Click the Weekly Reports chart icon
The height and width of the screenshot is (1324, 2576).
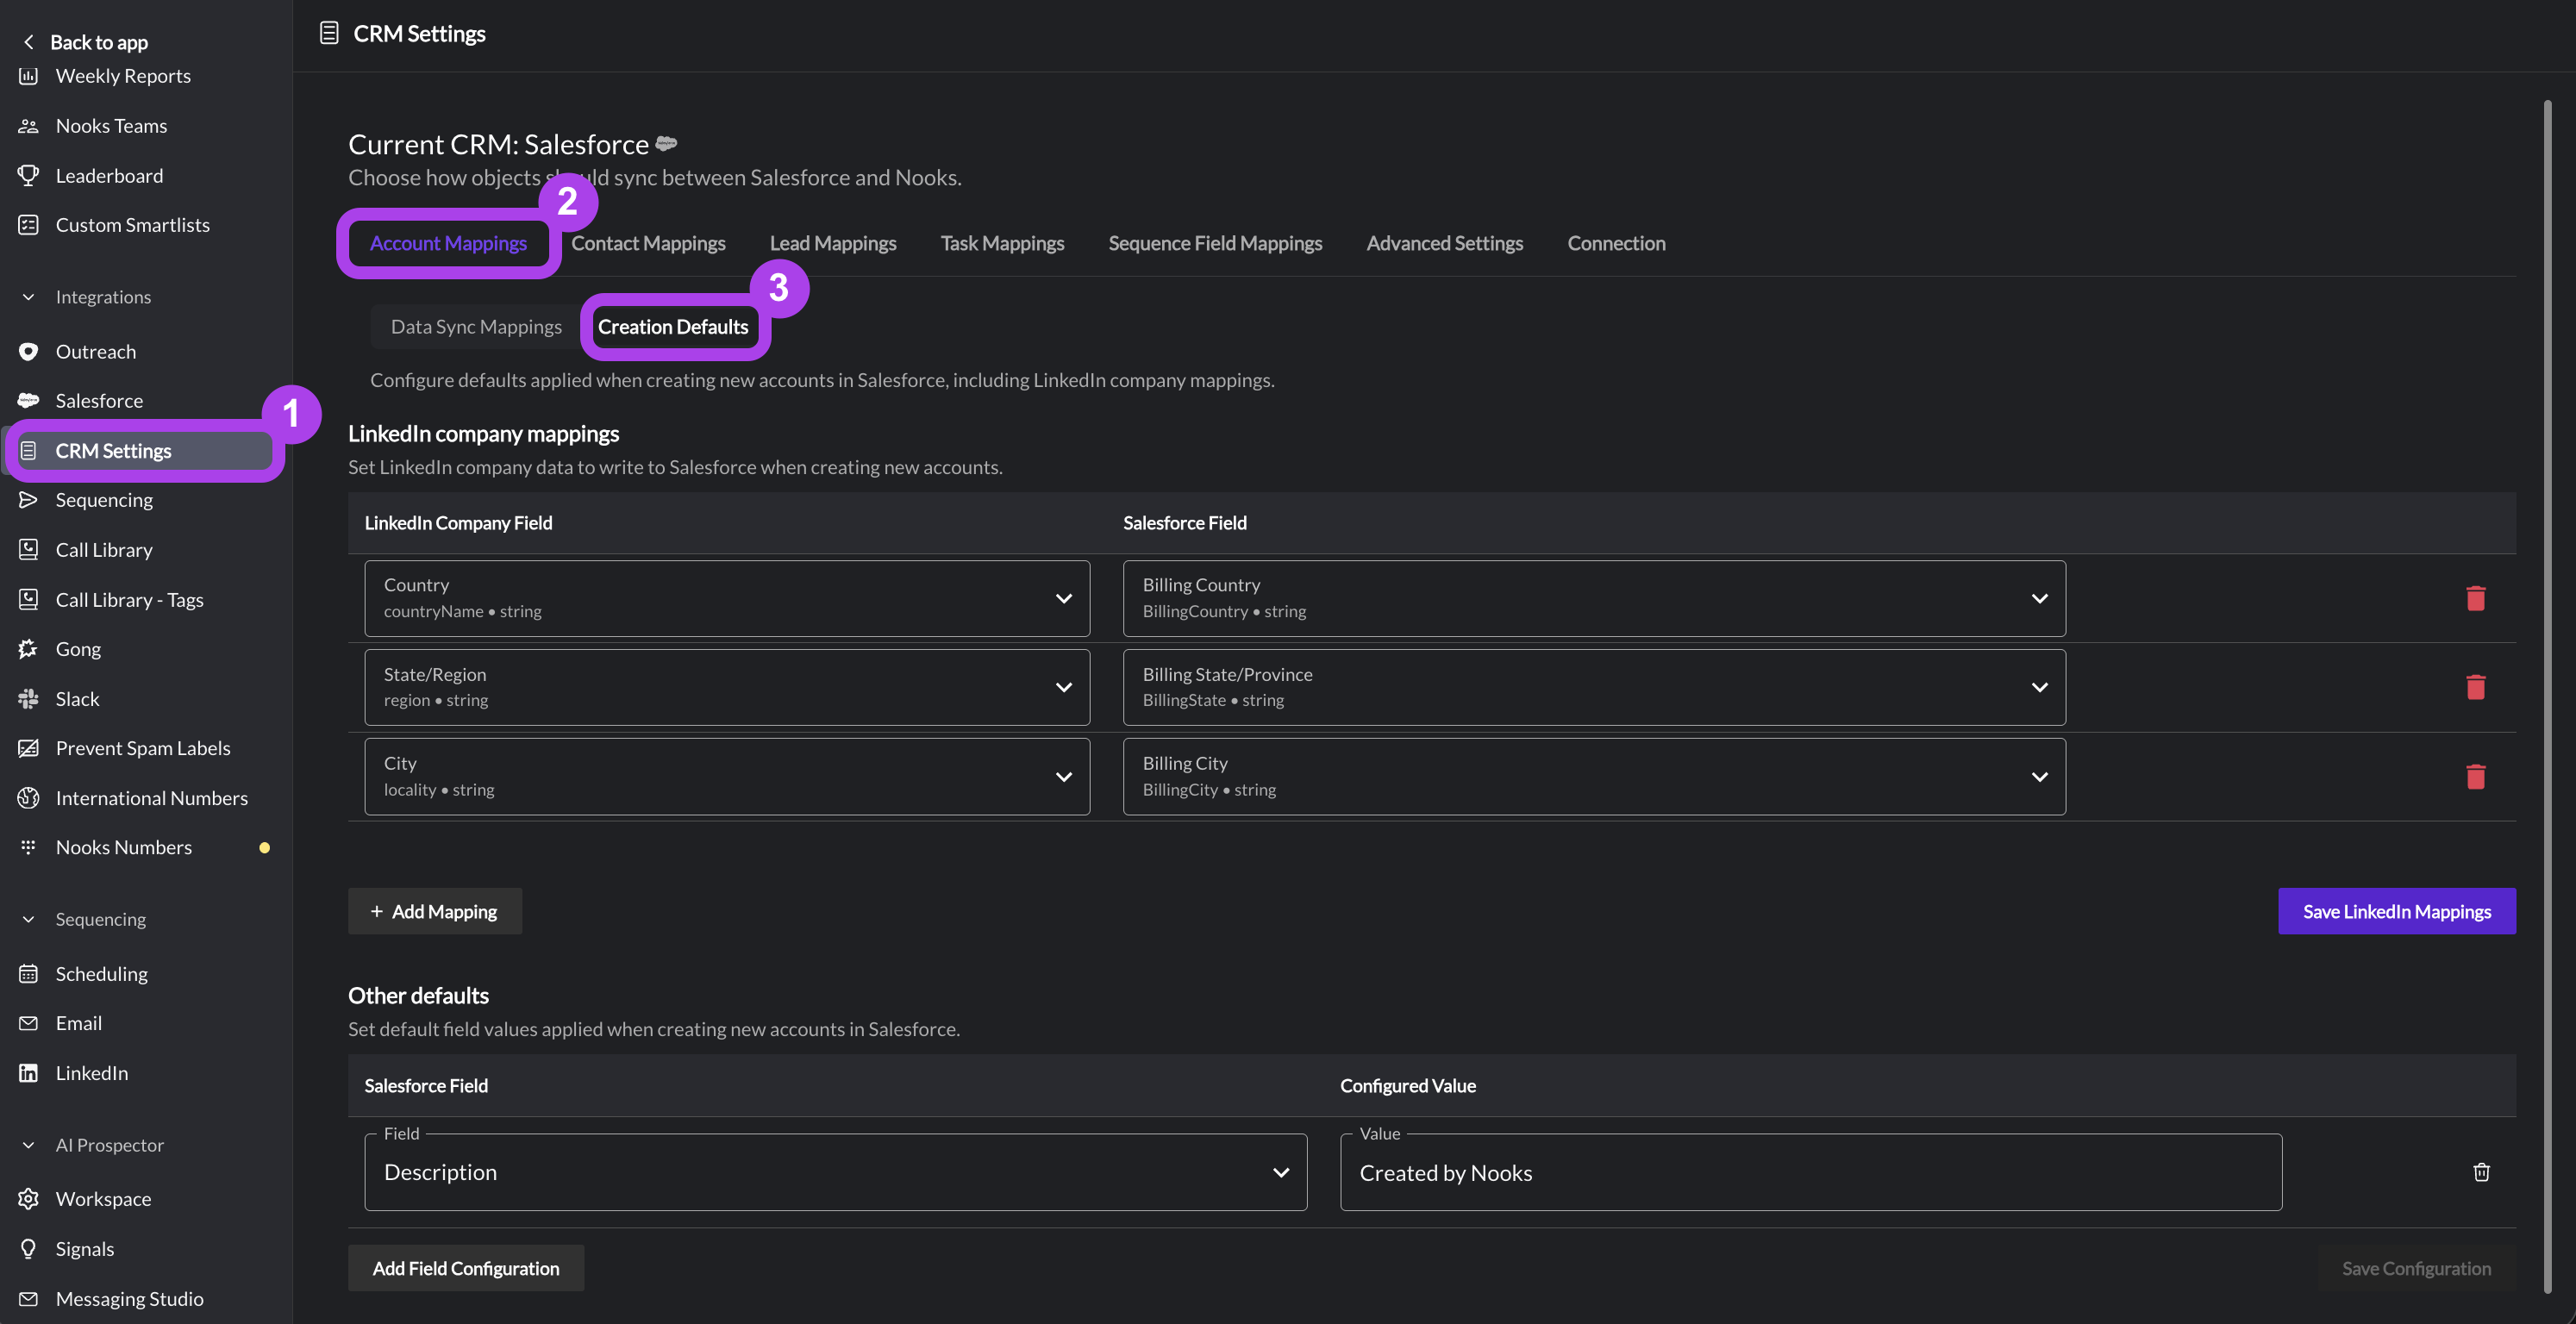[28, 76]
